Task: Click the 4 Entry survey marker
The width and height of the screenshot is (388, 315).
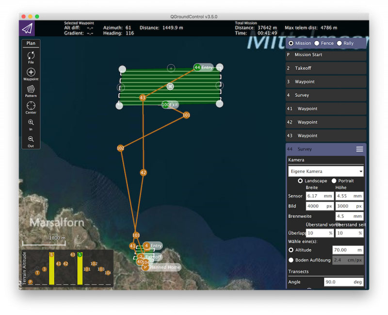Action: pyautogui.click(x=153, y=246)
